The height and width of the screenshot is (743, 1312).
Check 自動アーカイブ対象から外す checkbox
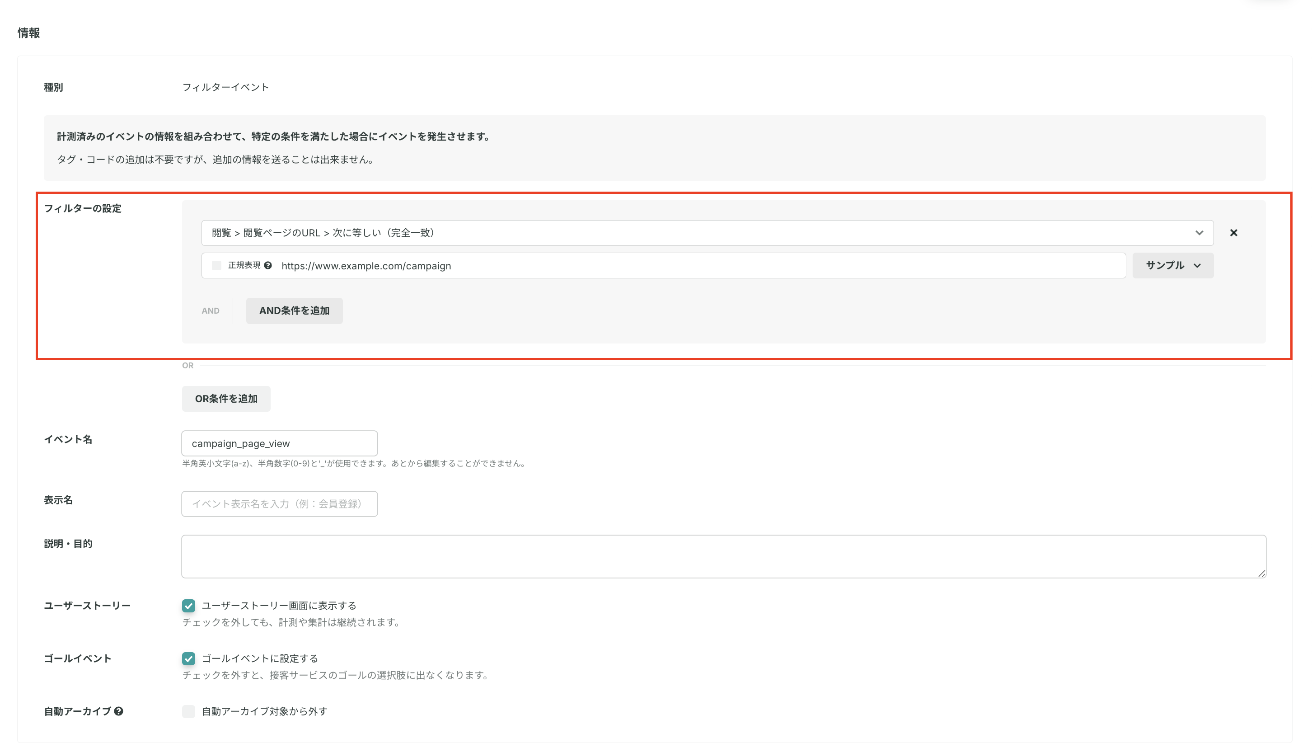pos(188,711)
